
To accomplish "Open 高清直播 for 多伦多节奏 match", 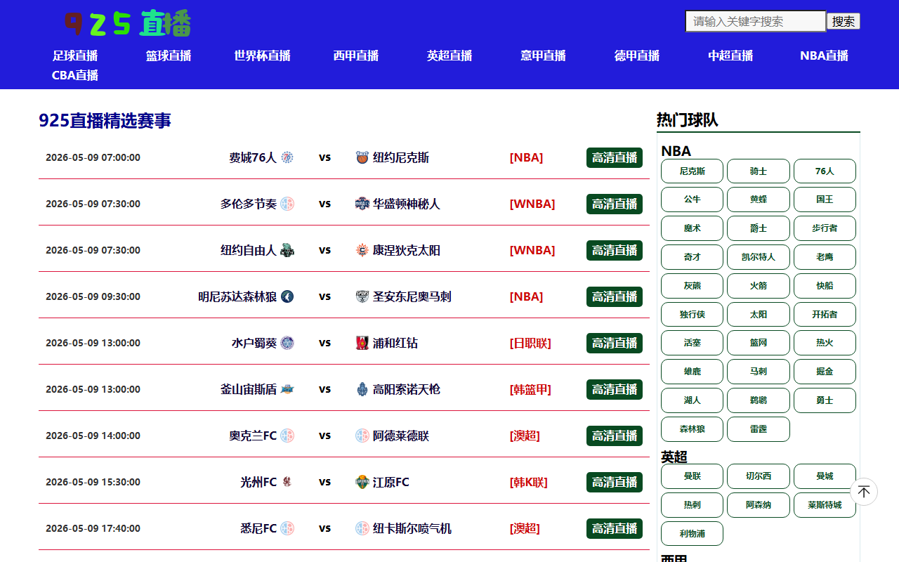I will (x=615, y=204).
